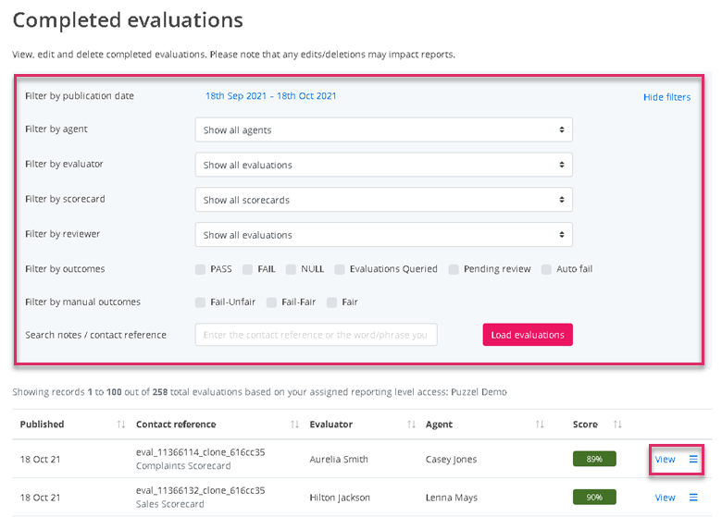Sort by Published column arrows
Screen dimensions: 722x517
[x=121, y=425]
